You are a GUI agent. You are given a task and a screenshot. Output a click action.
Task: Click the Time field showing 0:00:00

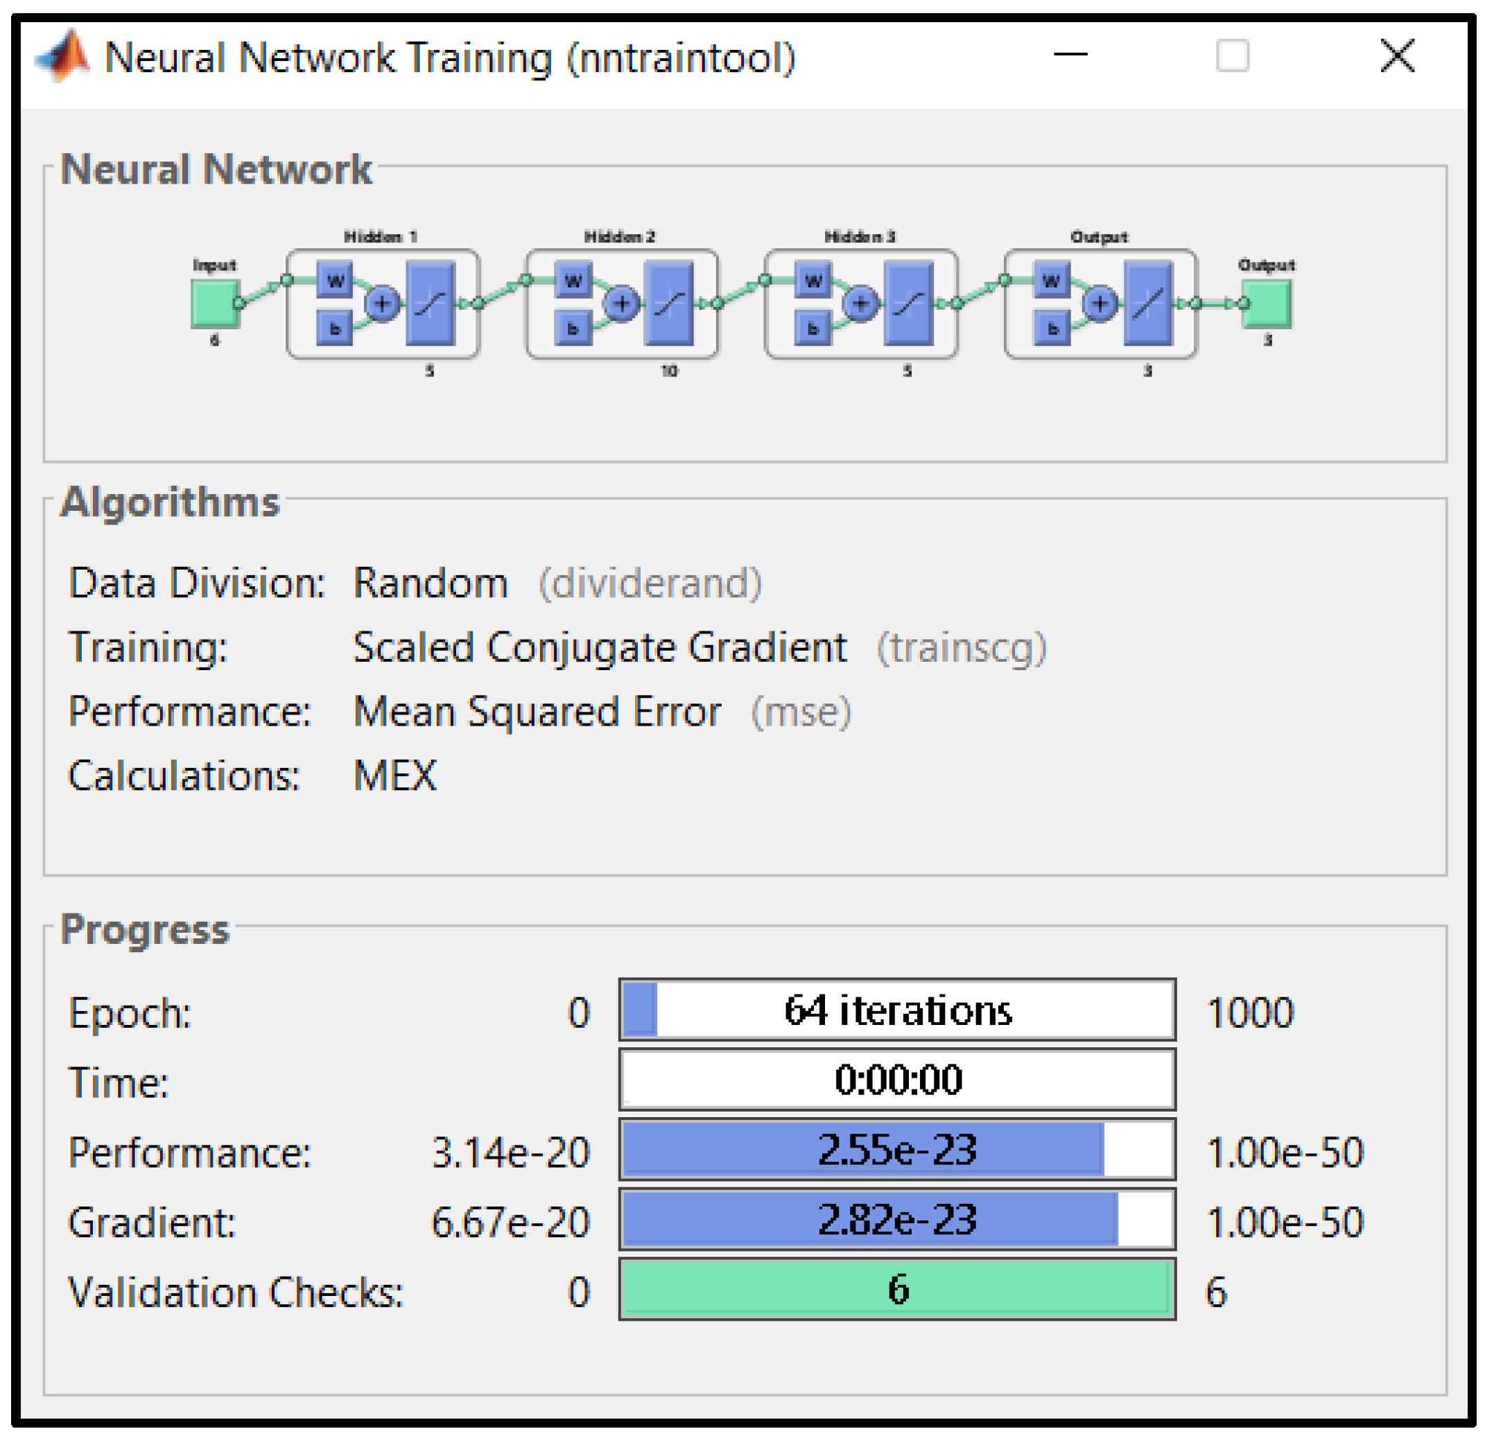tap(897, 1080)
